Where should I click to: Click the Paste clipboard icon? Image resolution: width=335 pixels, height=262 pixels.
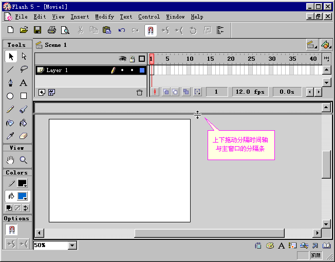(x=107, y=30)
